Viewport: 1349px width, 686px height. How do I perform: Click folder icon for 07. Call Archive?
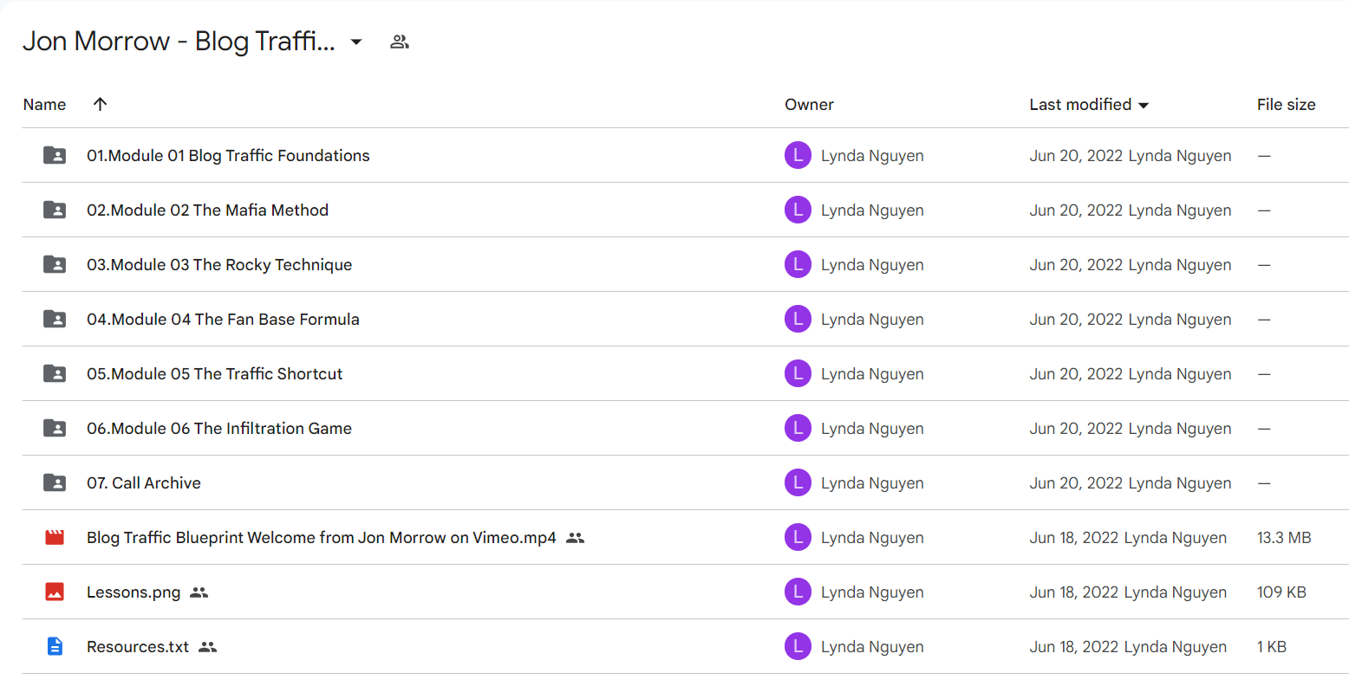click(x=55, y=482)
